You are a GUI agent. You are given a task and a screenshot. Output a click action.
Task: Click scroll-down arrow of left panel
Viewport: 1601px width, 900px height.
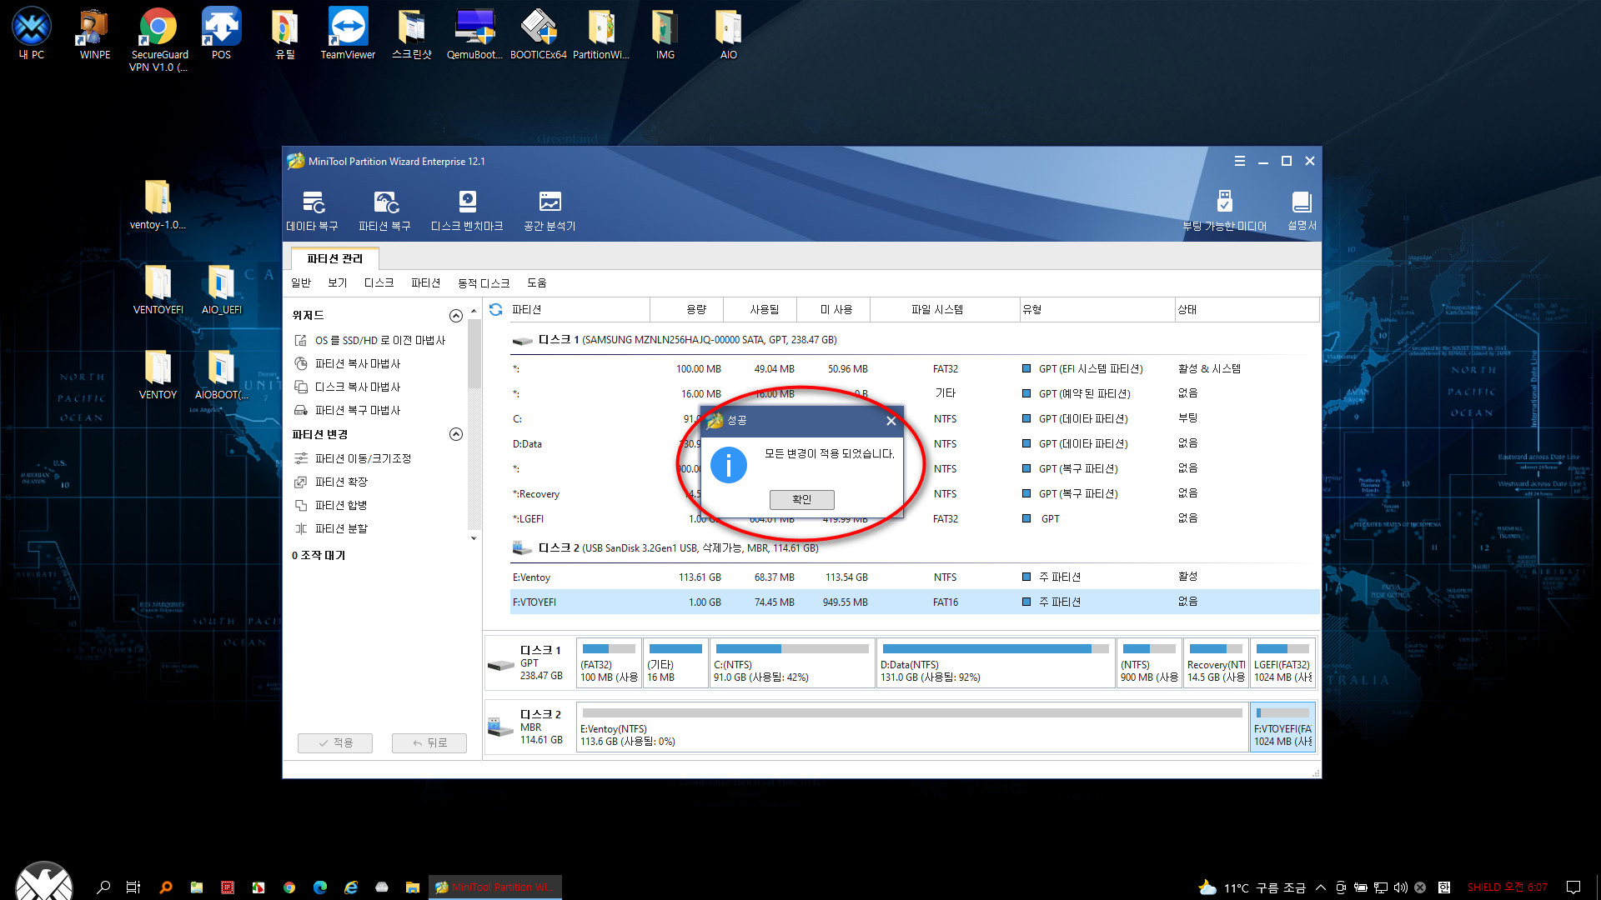click(x=474, y=538)
